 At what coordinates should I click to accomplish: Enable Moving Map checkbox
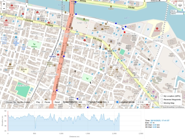[162, 103]
